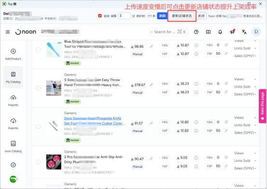The height and width of the screenshot is (189, 267).
Task: Open the help question-mark icon
Action: [x=196, y=32]
